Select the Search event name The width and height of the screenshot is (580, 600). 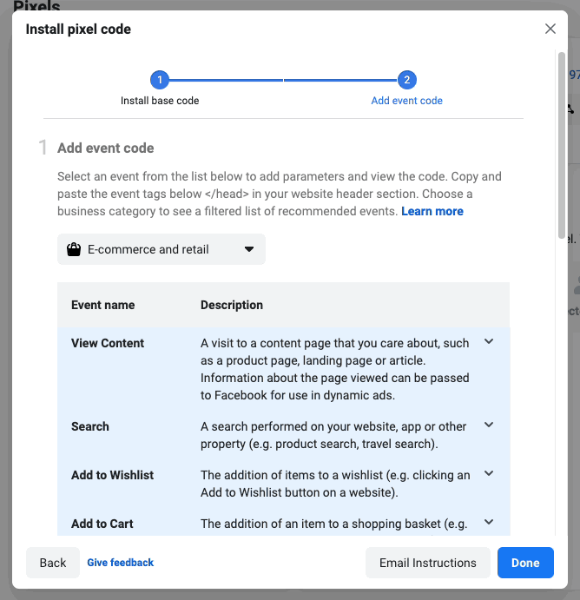pyautogui.click(x=90, y=426)
